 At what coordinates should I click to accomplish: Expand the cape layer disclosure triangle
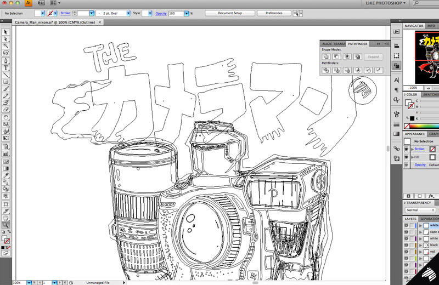[x=421, y=231]
